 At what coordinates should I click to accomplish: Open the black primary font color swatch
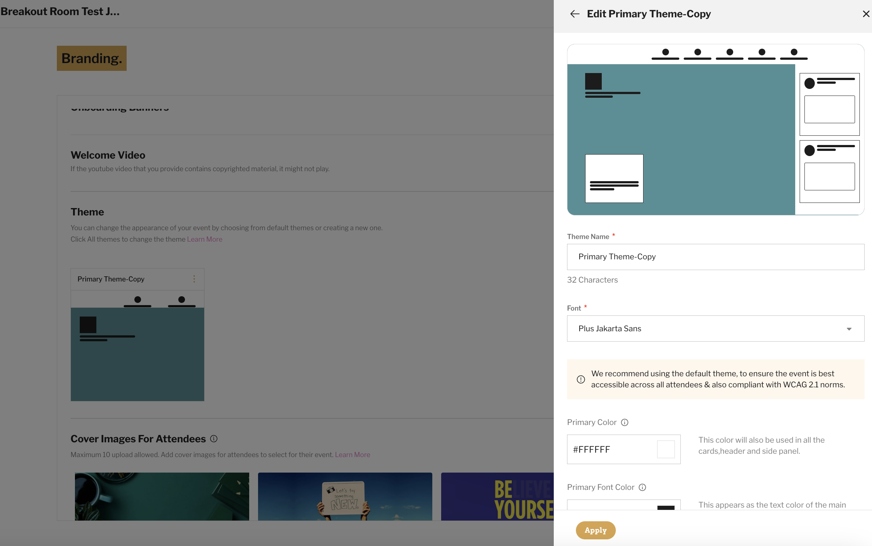point(666,507)
